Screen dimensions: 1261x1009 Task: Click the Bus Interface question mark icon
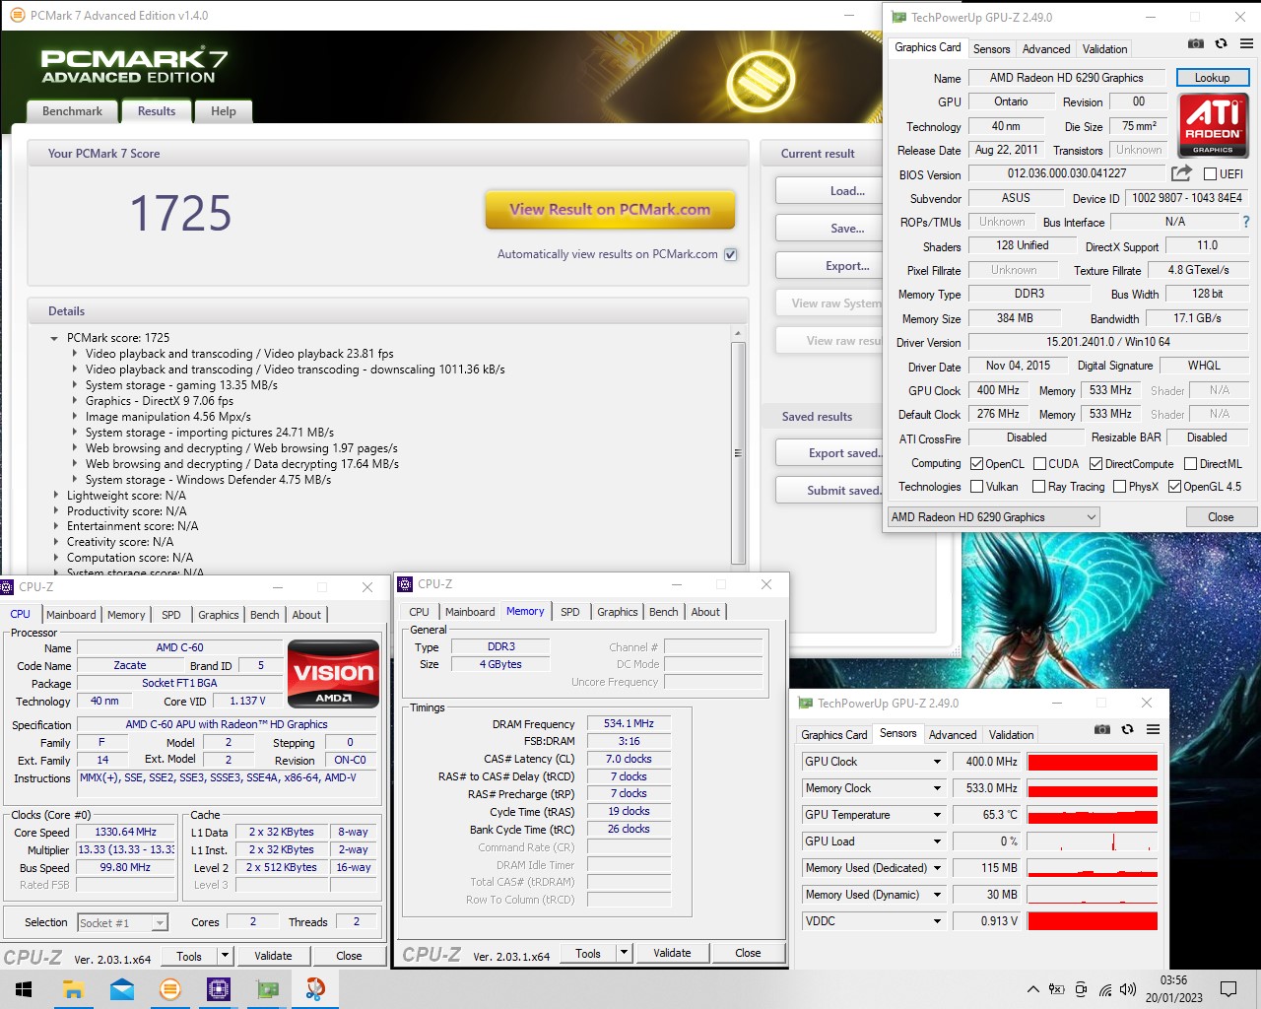point(1246,222)
